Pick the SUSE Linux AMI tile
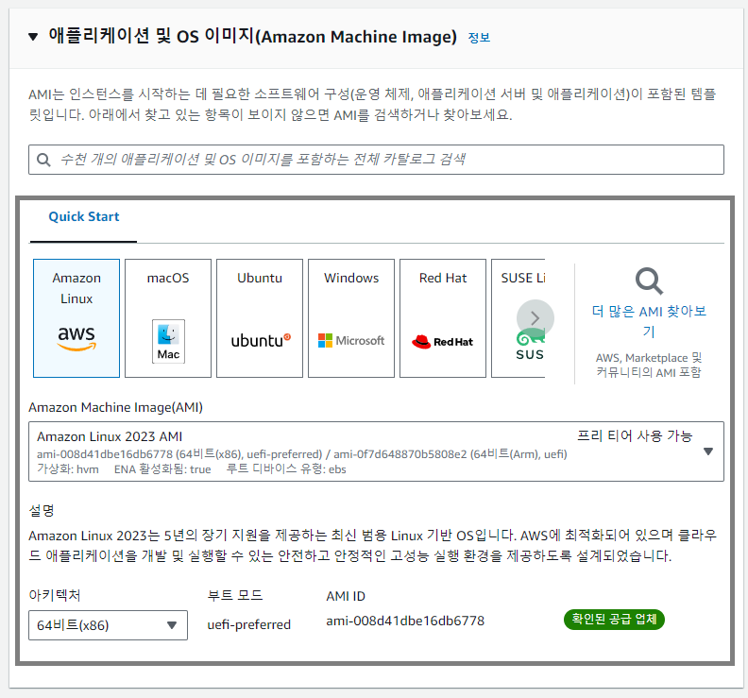 click(518, 318)
